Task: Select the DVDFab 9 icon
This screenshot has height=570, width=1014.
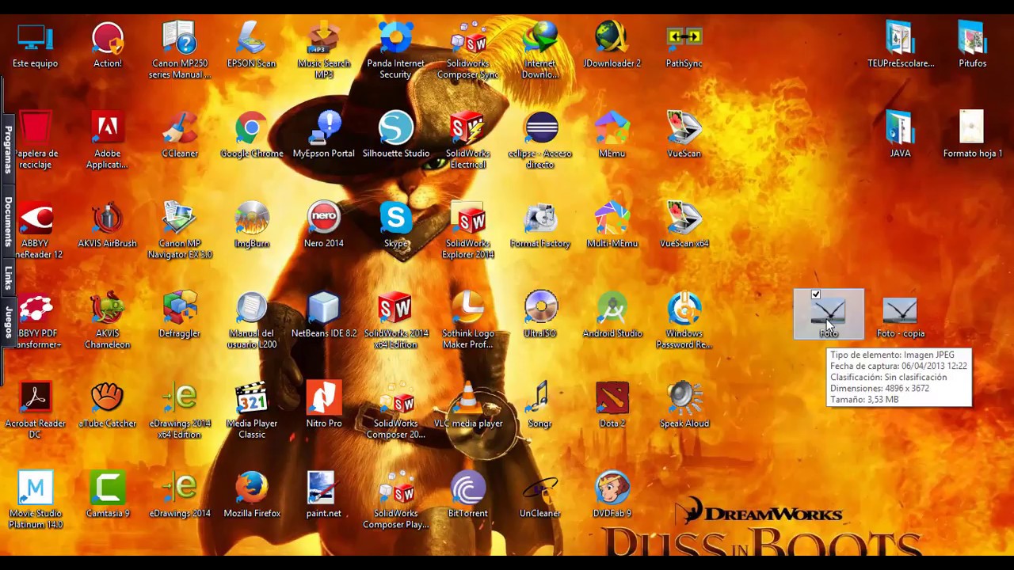Action: click(612, 488)
